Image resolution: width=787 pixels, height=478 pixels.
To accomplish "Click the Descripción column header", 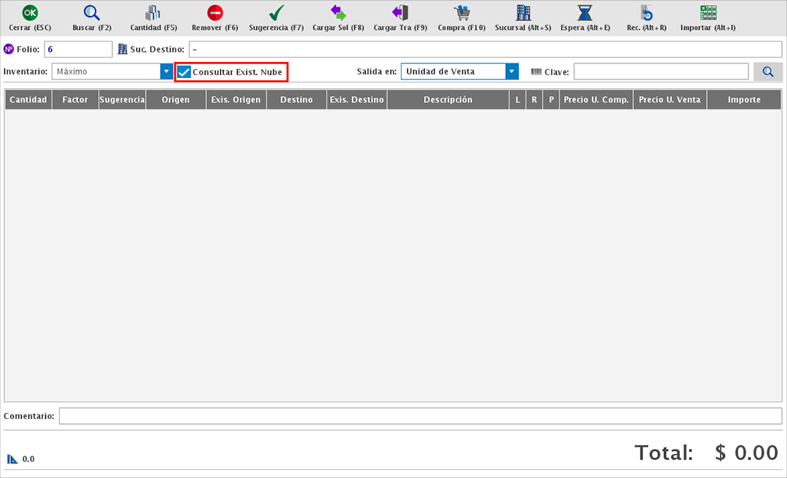I will [x=447, y=100].
